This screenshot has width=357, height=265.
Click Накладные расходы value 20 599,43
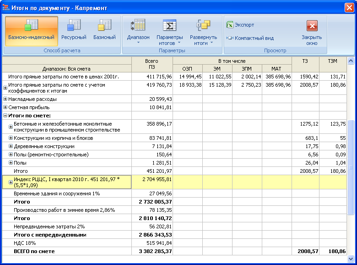pos(161,99)
